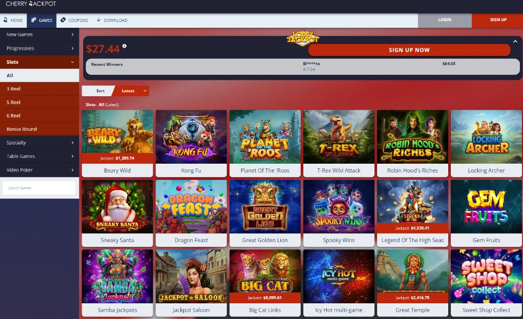Click the Sign Up button

498,20
